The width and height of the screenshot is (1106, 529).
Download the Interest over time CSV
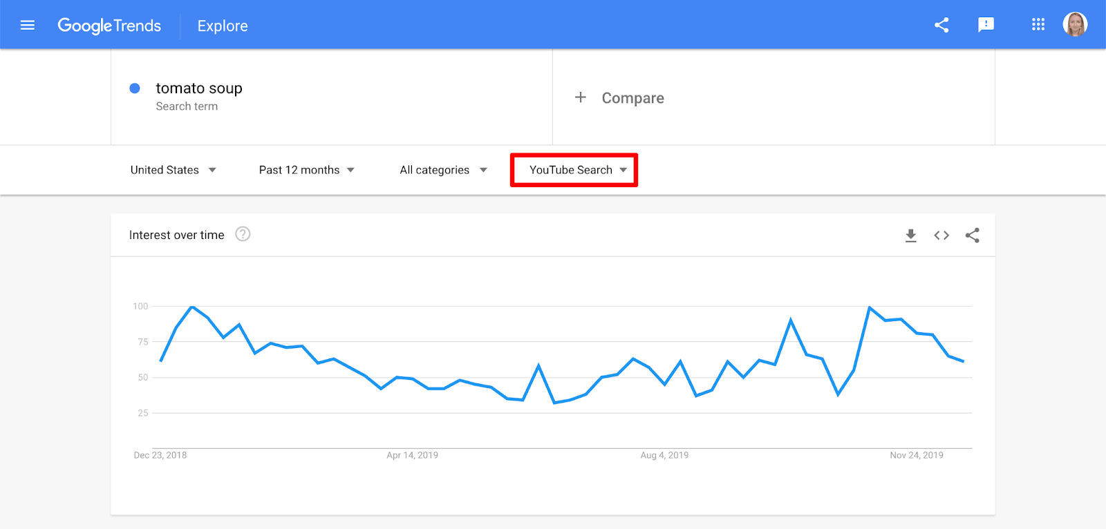(x=911, y=235)
